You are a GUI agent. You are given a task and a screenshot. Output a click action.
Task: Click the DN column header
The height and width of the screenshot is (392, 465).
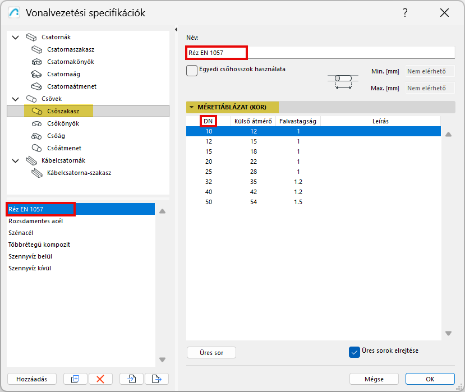(x=208, y=121)
